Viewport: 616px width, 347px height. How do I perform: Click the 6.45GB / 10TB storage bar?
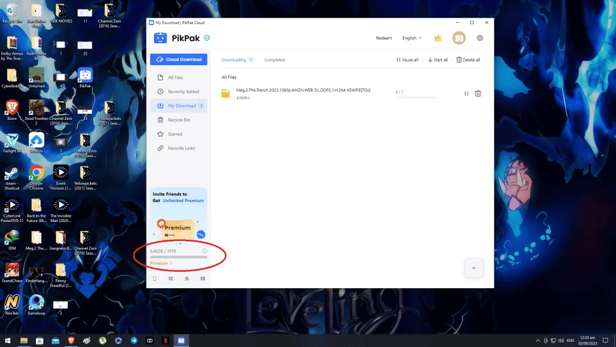point(179,257)
